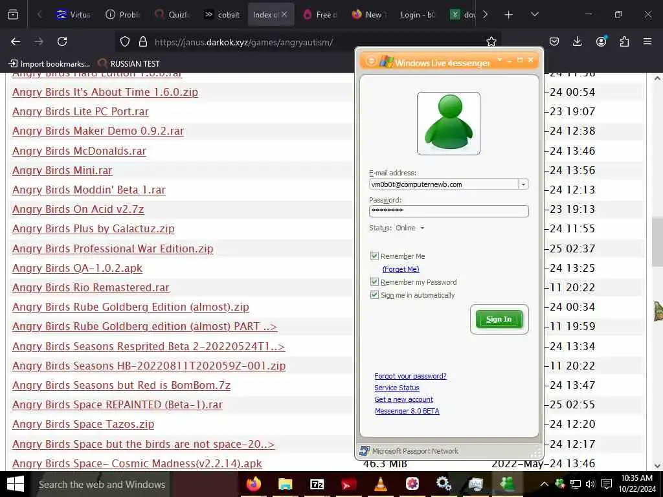663x497 pixels.
Task: Open Angry Birds QA-1.0.2.apk link
Action: [x=78, y=268]
